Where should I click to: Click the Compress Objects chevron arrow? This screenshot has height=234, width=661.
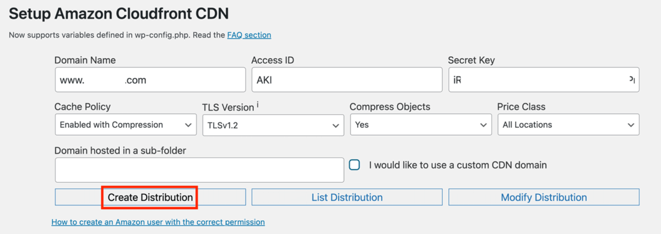tap(483, 125)
